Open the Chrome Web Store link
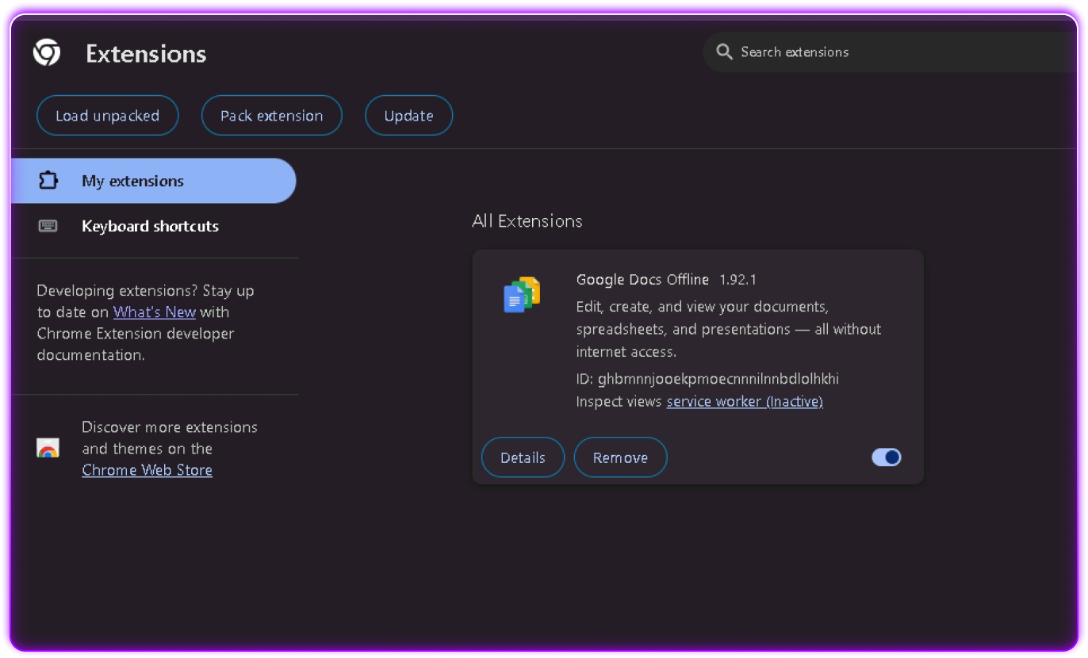The height and width of the screenshot is (658, 1088). [147, 470]
